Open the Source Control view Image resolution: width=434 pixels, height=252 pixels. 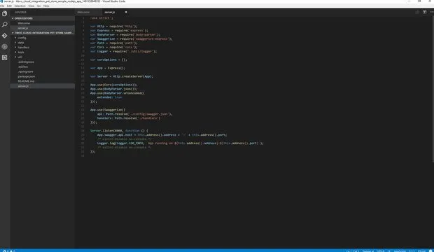[x=5, y=36]
